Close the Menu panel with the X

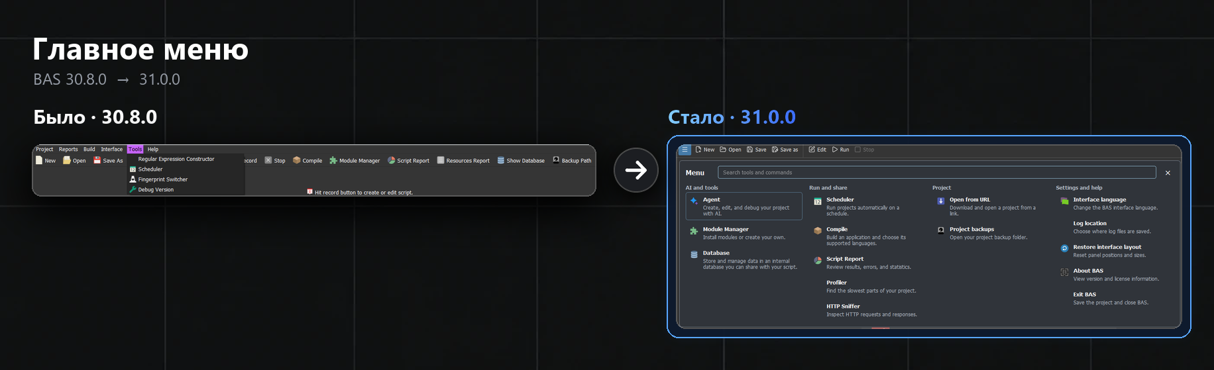(x=1168, y=173)
